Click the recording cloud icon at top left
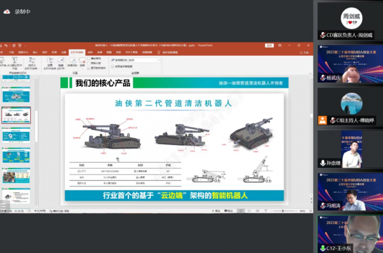The image size is (383, 253). [x=7, y=12]
